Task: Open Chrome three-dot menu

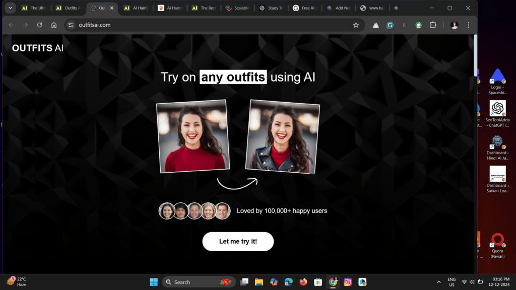Action: [469, 25]
